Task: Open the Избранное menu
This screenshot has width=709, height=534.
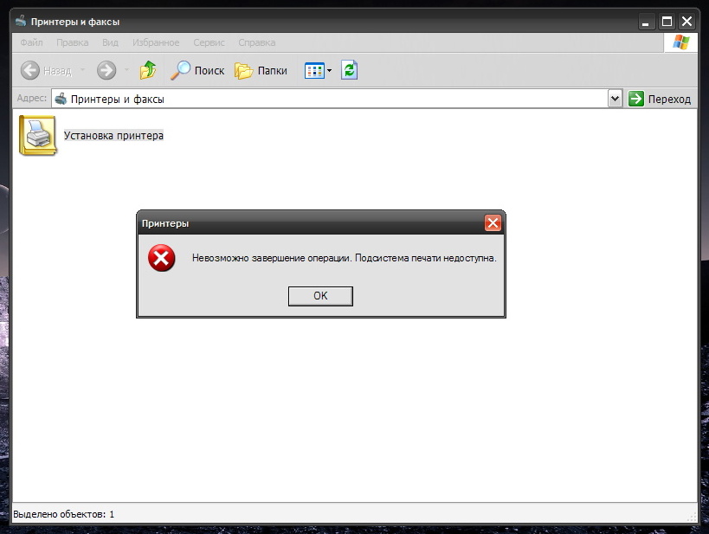Action: pyautogui.click(x=156, y=42)
